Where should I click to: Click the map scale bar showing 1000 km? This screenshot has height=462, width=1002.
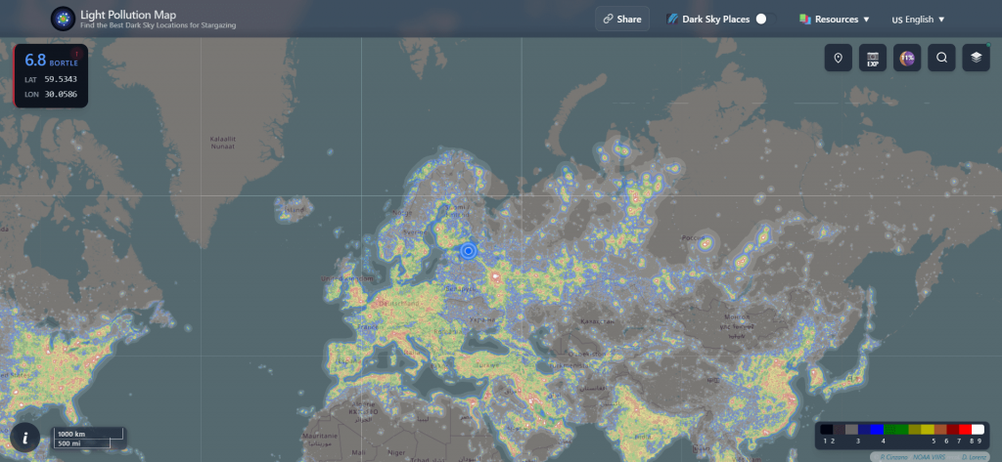pyautogui.click(x=89, y=434)
